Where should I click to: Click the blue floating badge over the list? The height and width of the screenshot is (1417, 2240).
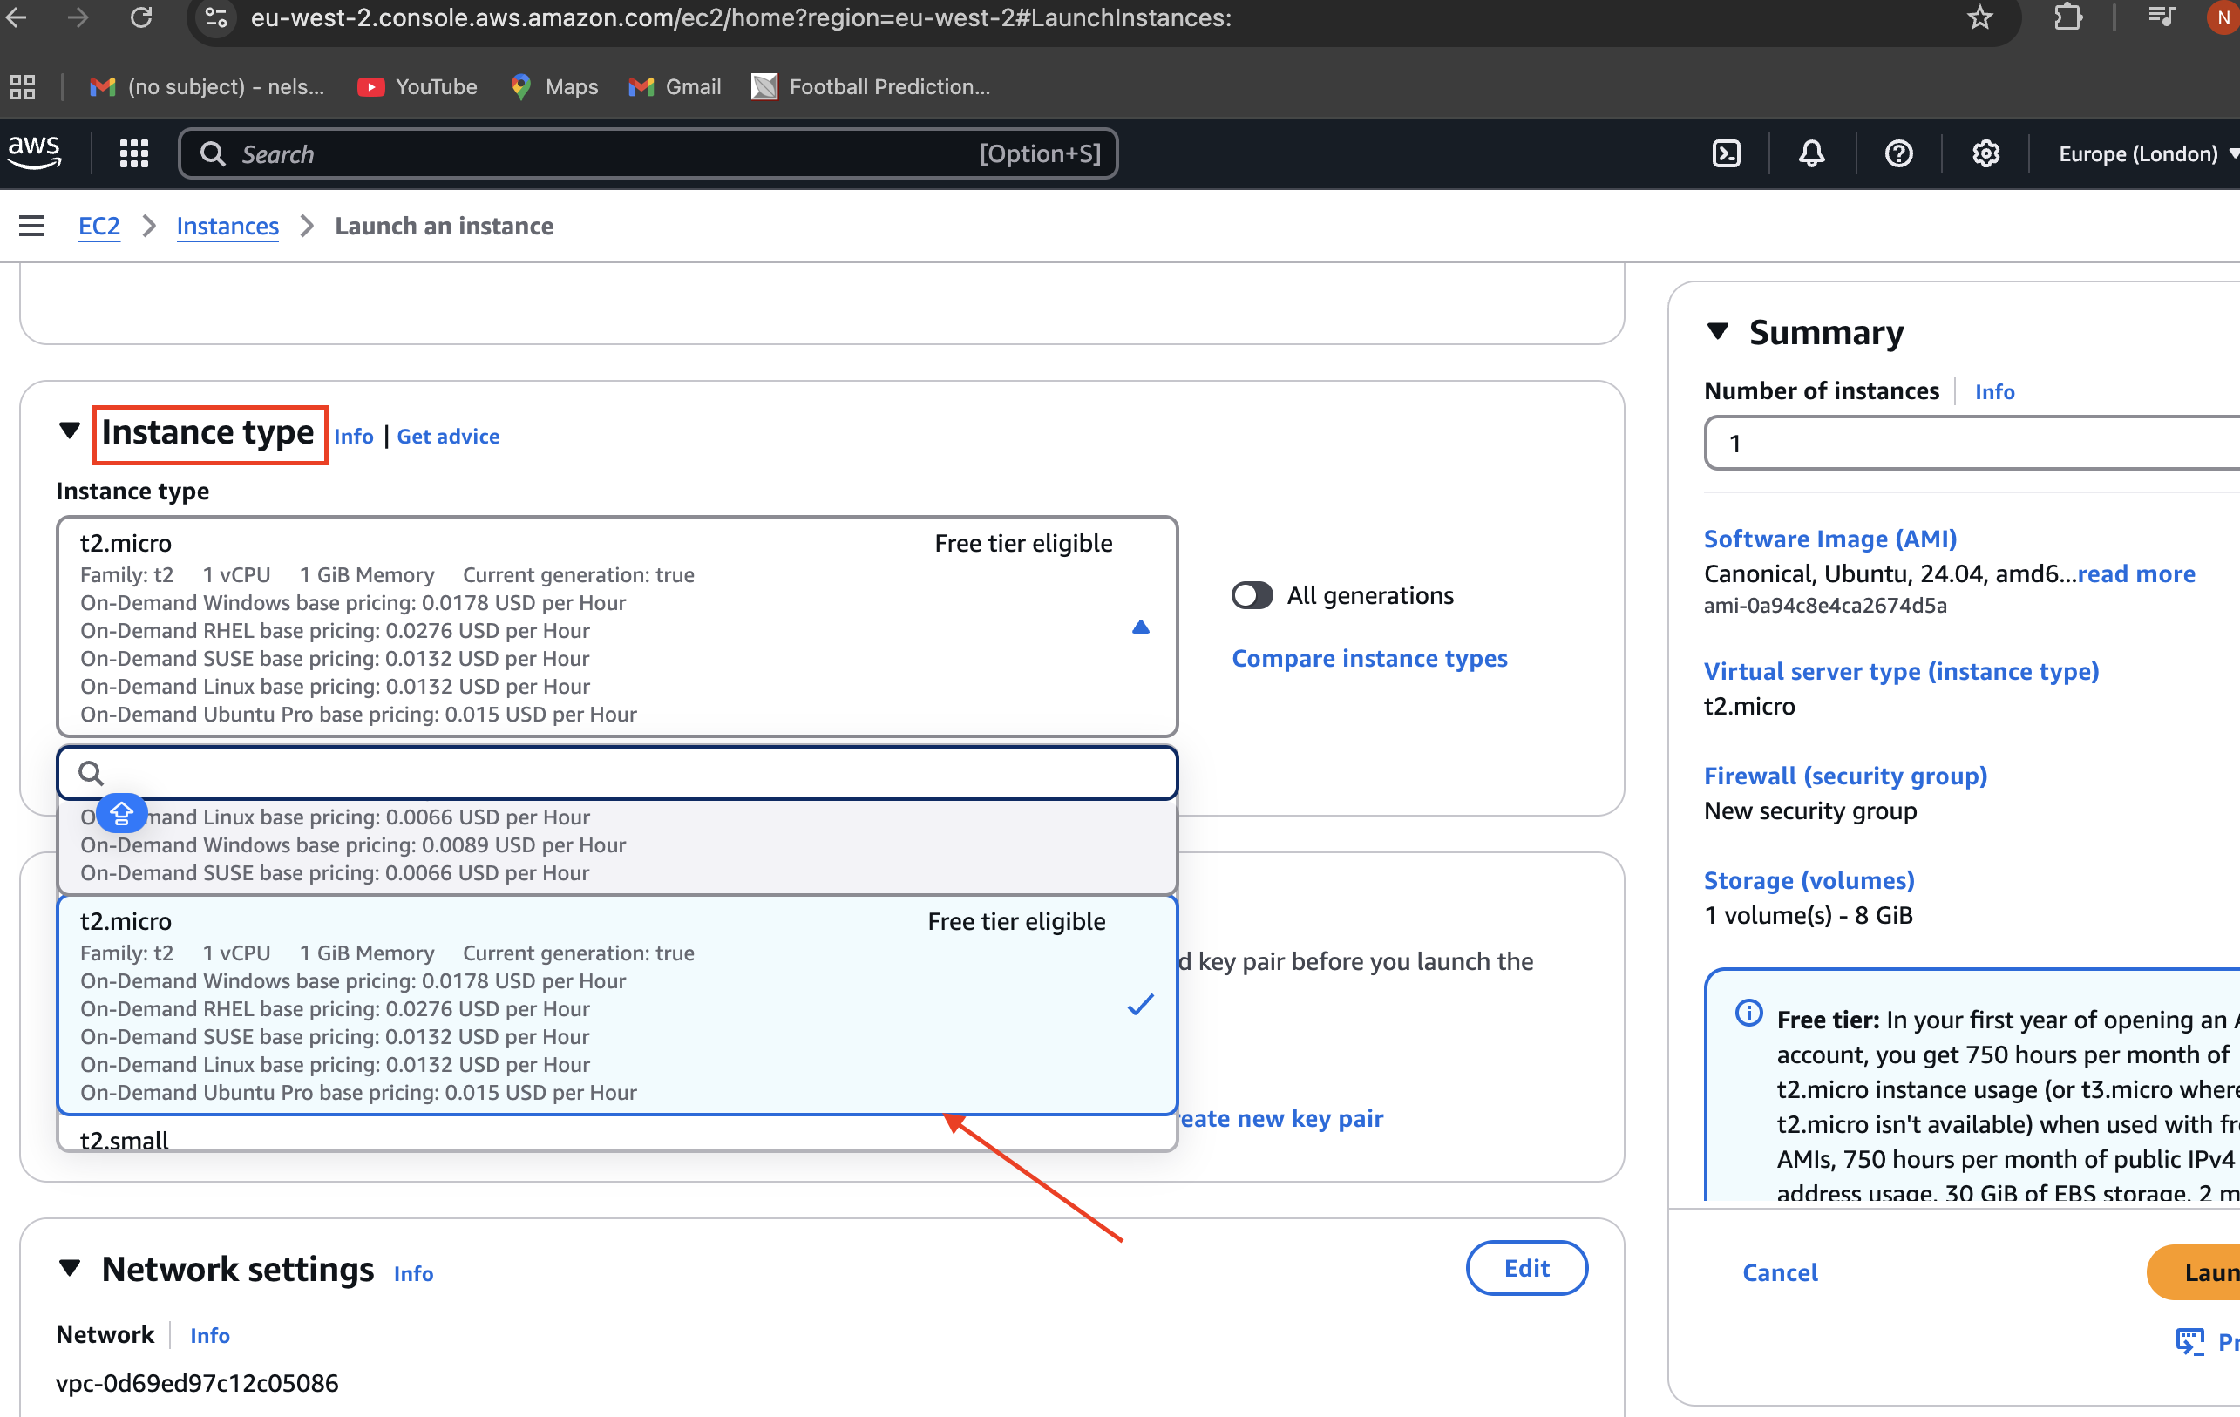(x=121, y=815)
